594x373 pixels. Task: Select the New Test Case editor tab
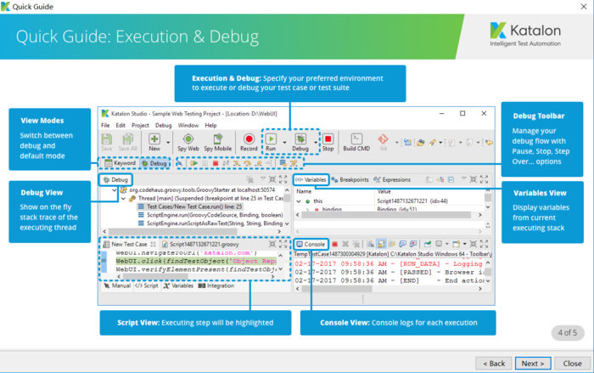(x=129, y=245)
